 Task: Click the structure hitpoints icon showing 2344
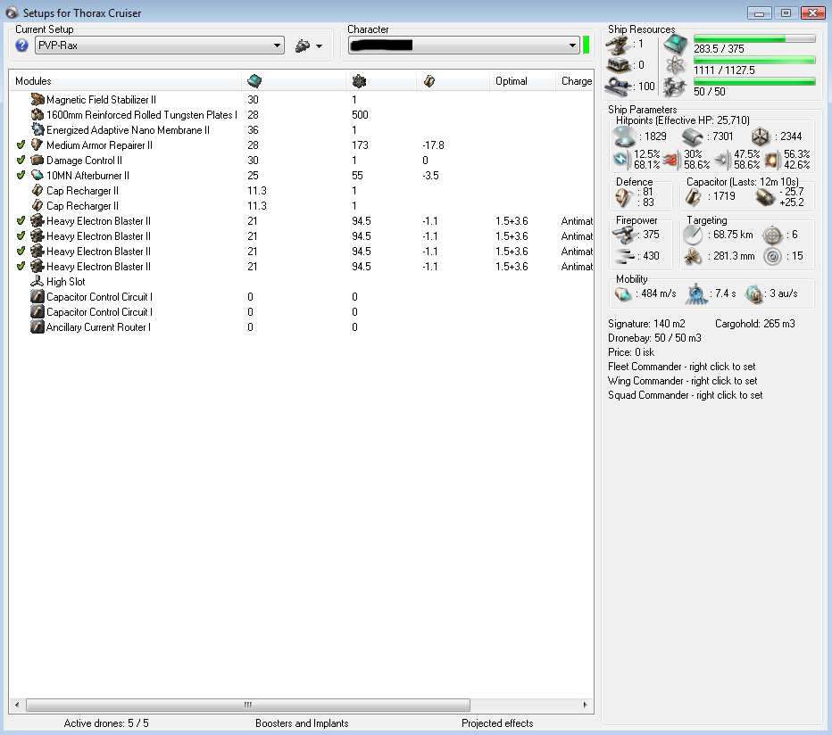click(760, 136)
